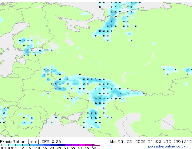Click the "0.1" legend scale label
The image size is (192, 149).
pos(3,148)
